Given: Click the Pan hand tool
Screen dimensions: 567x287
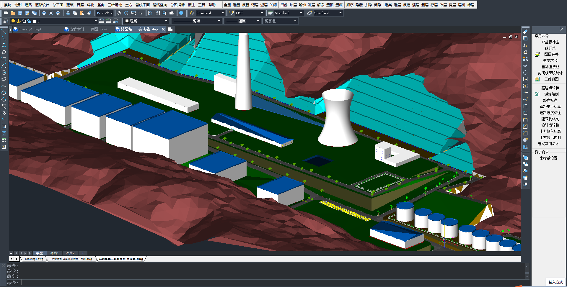Looking at the screenshot, I should point(119,13).
